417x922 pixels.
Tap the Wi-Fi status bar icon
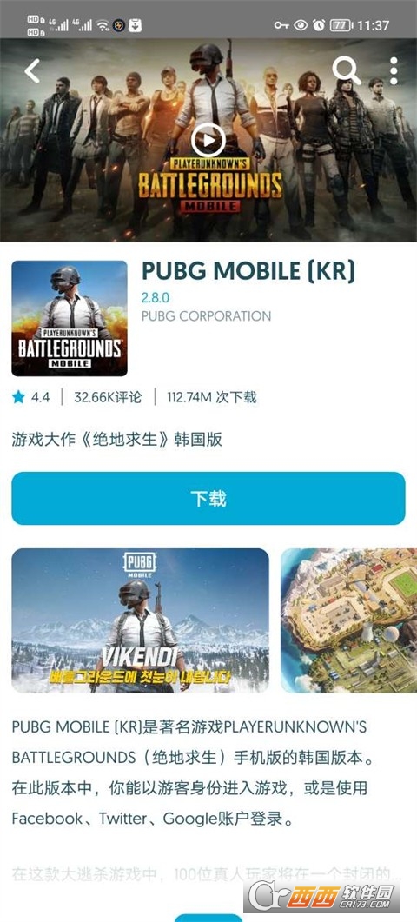[103, 25]
